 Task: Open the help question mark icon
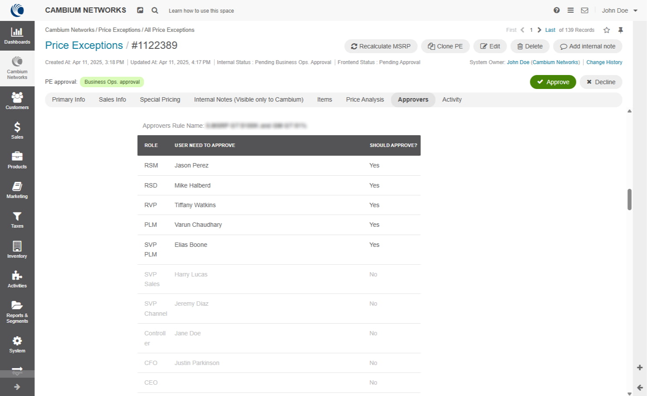(556, 10)
